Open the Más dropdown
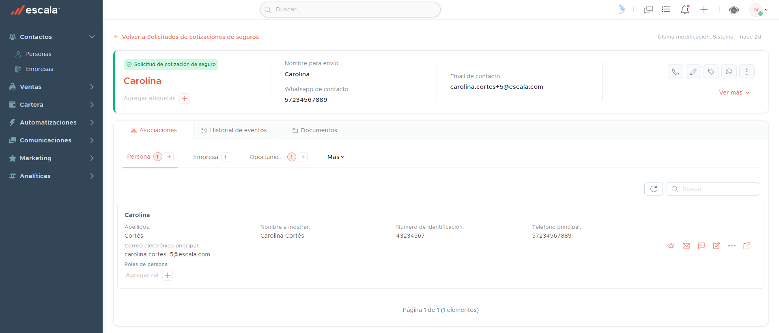779x333 pixels. [x=336, y=157]
